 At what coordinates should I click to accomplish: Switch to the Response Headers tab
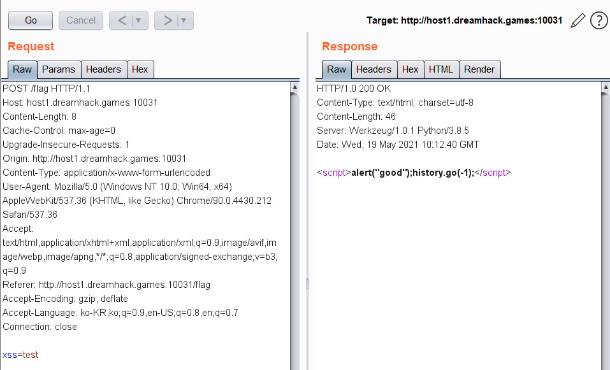pyautogui.click(x=374, y=69)
